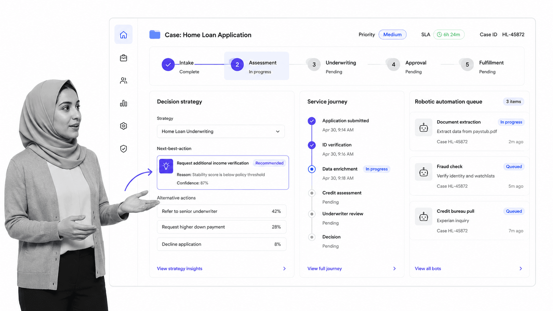Screen dimensions: 553x311
Task: Click the 2m ago timestamp
Action: pos(516,142)
